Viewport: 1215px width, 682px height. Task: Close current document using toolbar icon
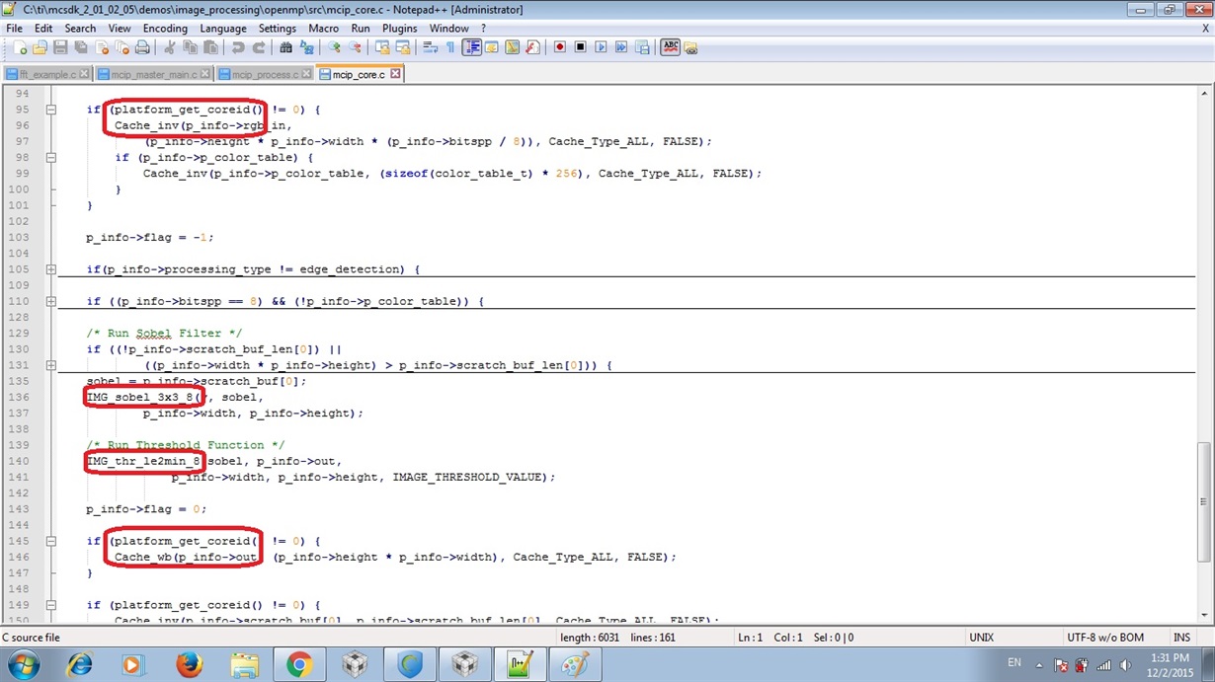tap(102, 47)
